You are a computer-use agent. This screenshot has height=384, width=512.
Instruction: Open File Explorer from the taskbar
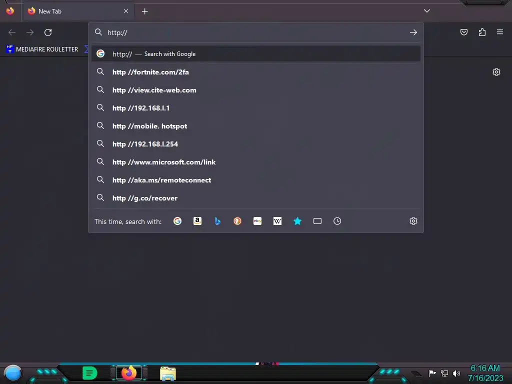(168, 373)
